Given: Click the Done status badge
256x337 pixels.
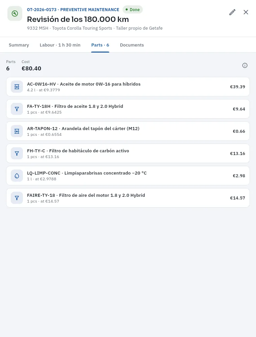Looking at the screenshot, I should pos(132,10).
